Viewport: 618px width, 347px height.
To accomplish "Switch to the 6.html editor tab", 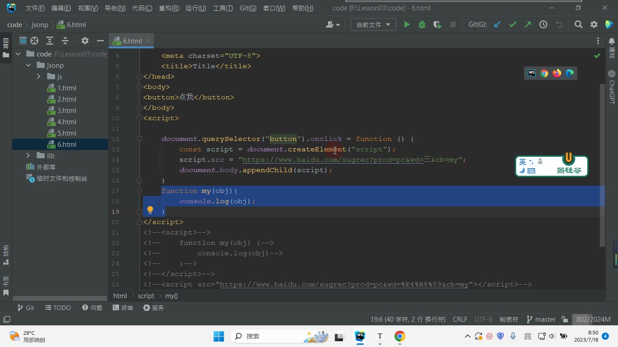I will pyautogui.click(x=132, y=41).
